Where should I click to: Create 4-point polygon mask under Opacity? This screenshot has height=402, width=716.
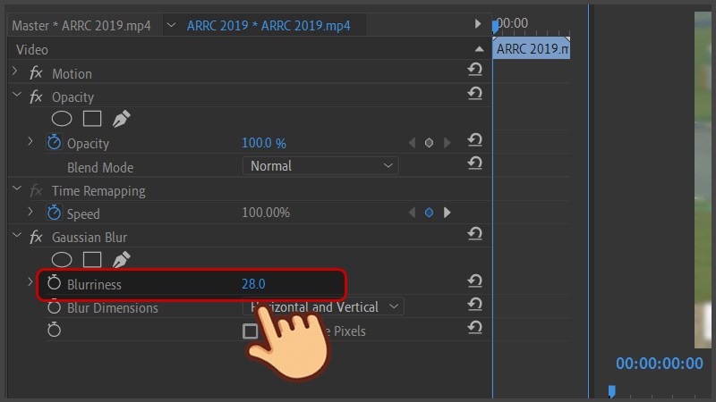tap(92, 119)
